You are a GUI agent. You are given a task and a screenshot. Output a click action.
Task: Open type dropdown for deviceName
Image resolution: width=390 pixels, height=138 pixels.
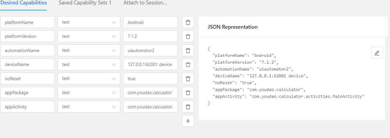[x=89, y=65]
